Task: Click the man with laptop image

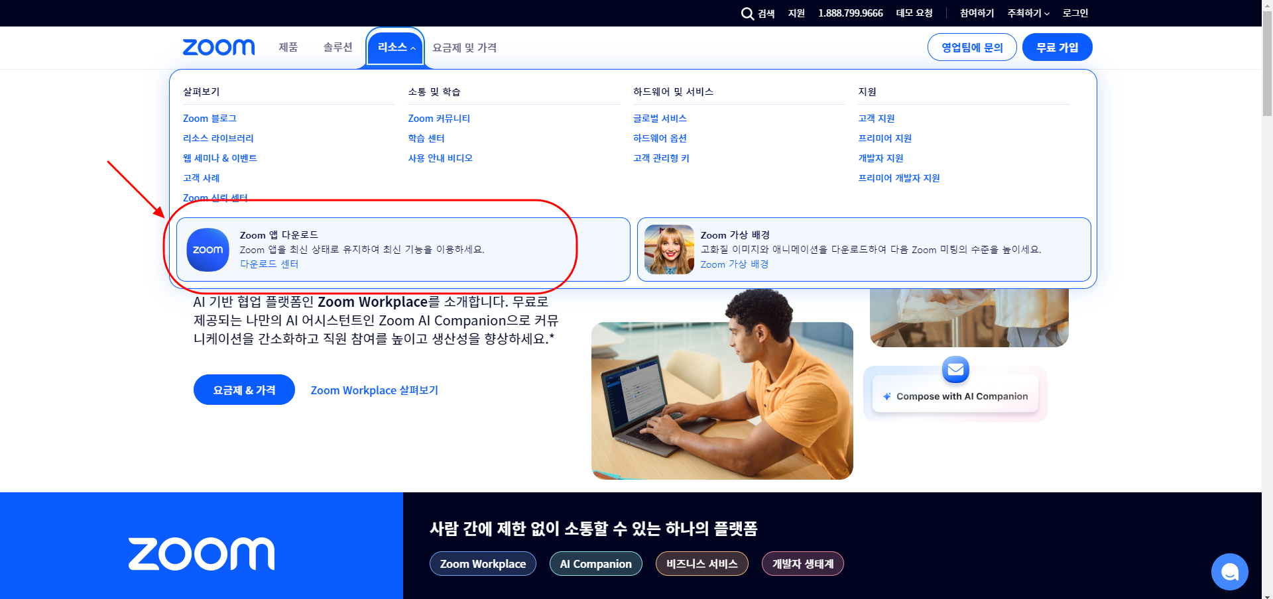Action: (x=722, y=400)
